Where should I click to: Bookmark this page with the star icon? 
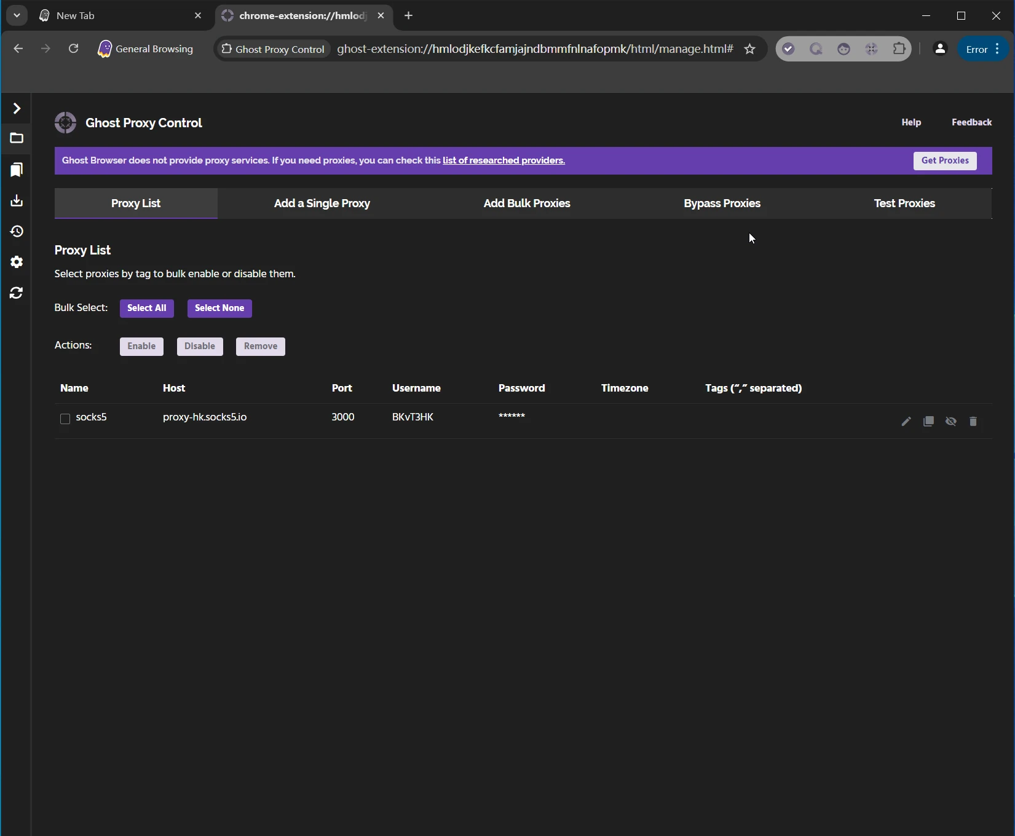coord(749,49)
